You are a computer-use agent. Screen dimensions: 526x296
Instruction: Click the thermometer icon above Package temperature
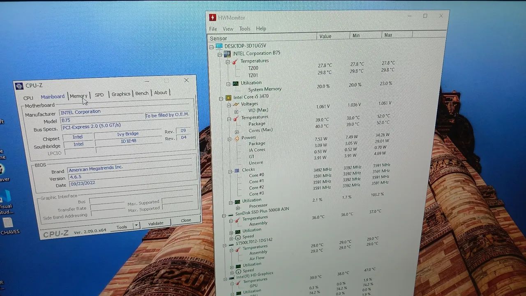pyautogui.click(x=235, y=118)
